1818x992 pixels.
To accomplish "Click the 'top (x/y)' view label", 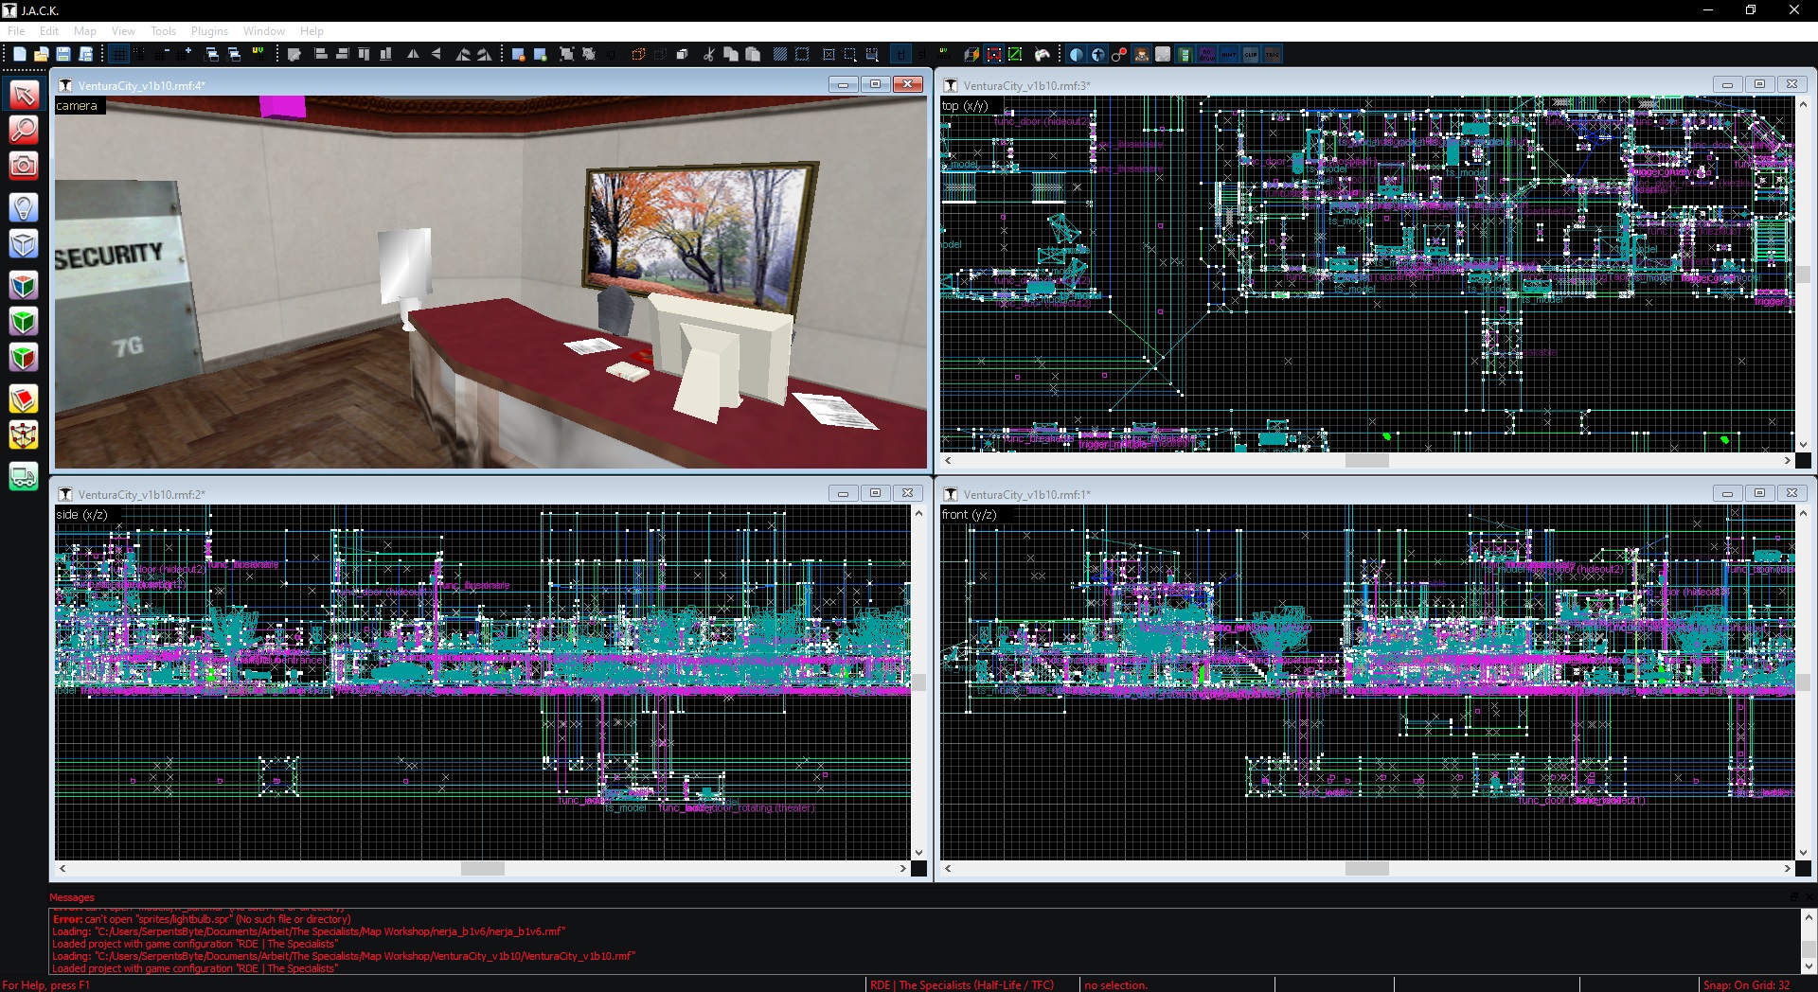I will click(965, 106).
